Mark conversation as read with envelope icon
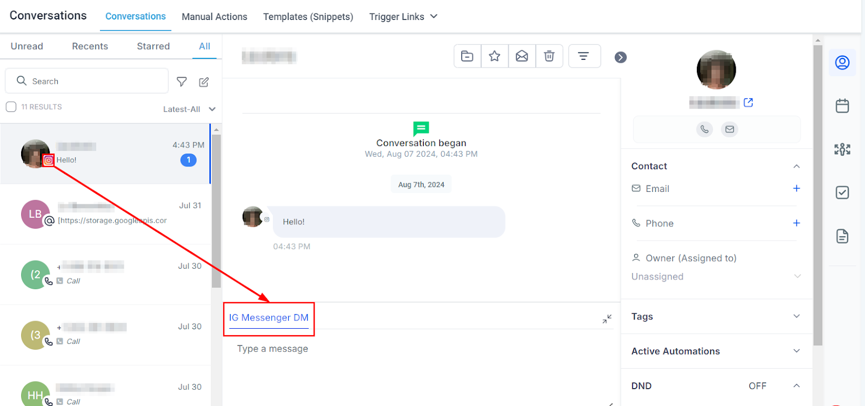This screenshot has width=865, height=406. point(522,56)
